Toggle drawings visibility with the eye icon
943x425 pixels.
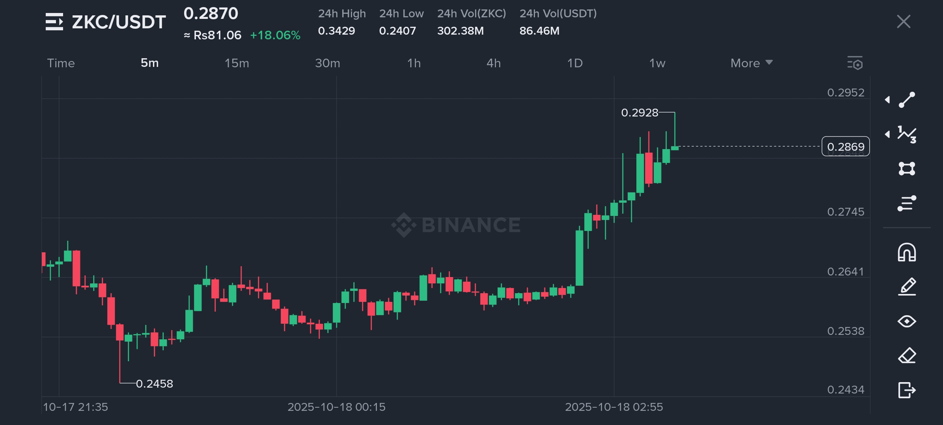[x=907, y=322]
